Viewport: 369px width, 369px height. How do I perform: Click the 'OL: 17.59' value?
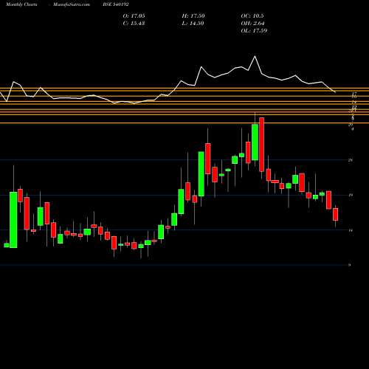(254, 31)
